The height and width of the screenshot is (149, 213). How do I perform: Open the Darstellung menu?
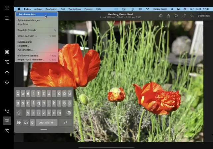(75, 9)
